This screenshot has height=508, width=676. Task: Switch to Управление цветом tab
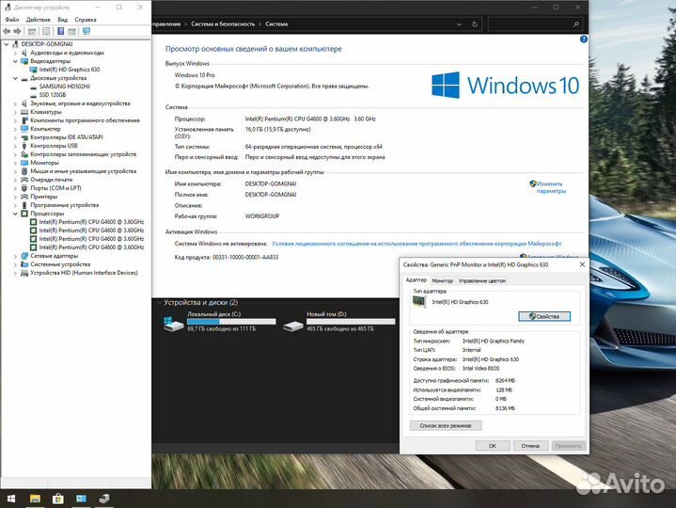[x=481, y=280]
